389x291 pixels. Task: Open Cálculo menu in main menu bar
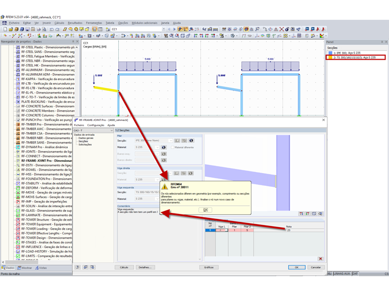coord(59,23)
